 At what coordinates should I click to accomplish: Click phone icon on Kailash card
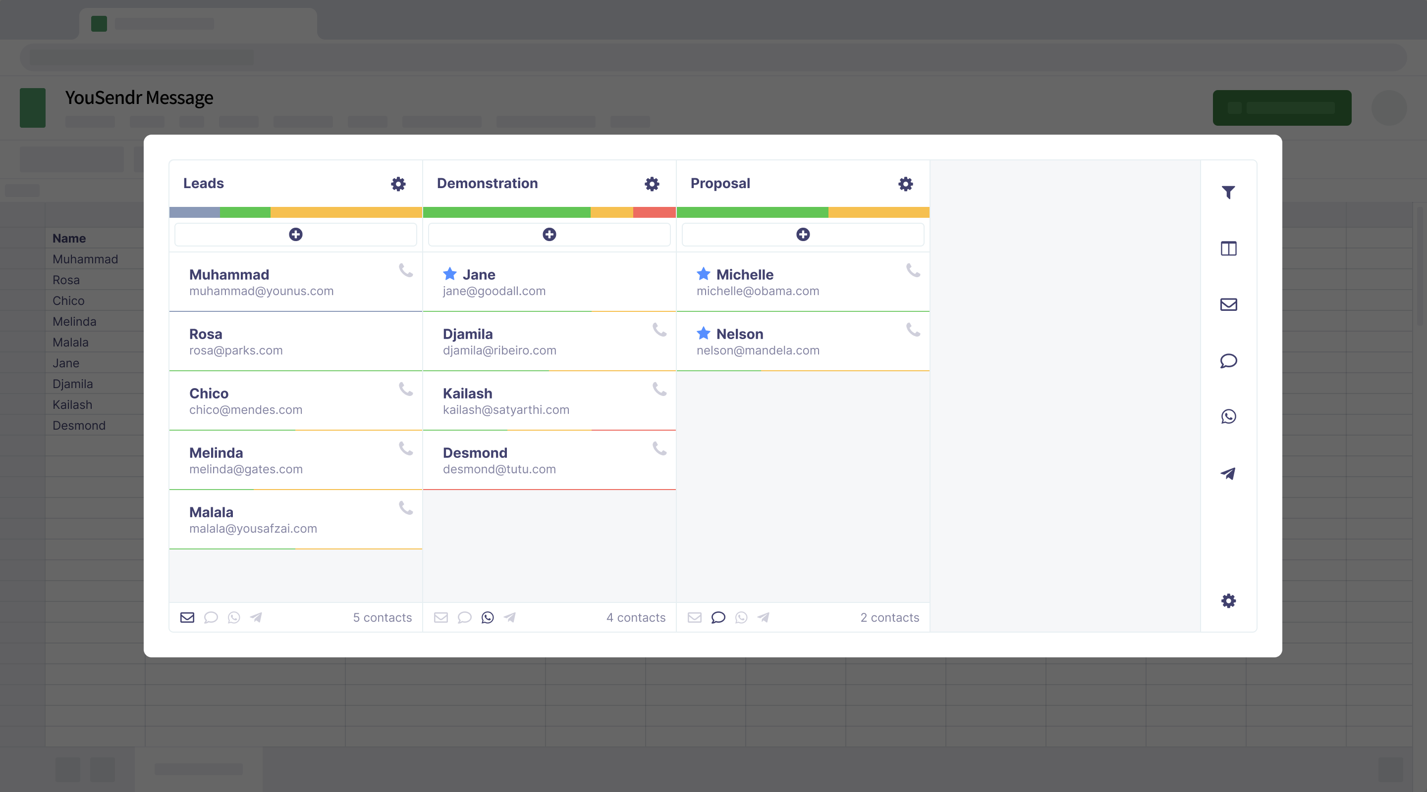(660, 389)
